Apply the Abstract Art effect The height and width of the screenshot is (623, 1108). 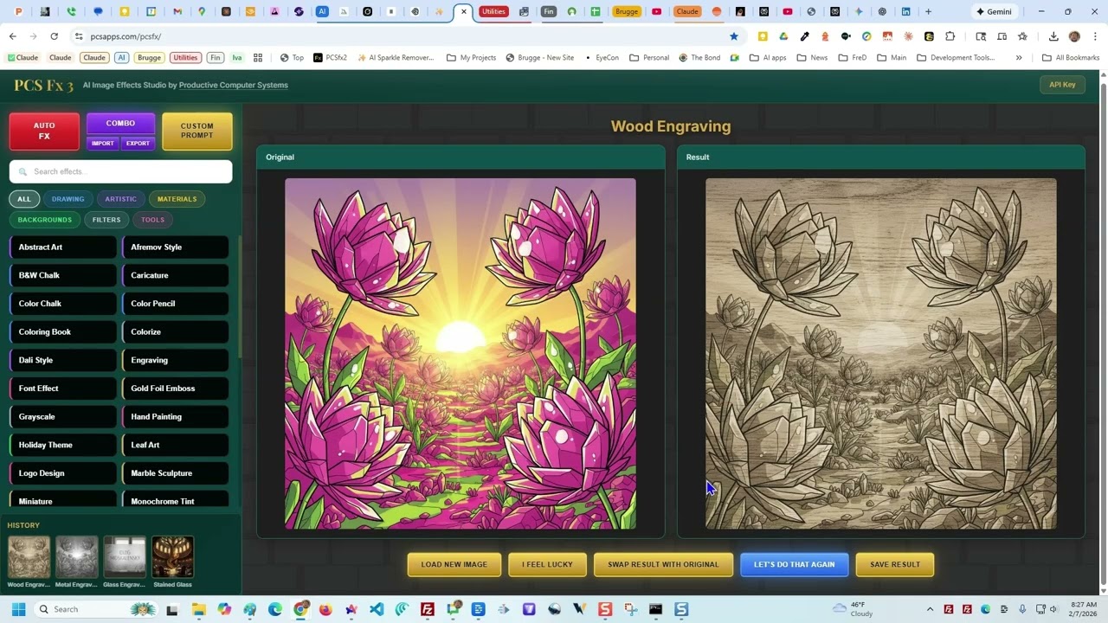[x=63, y=247]
